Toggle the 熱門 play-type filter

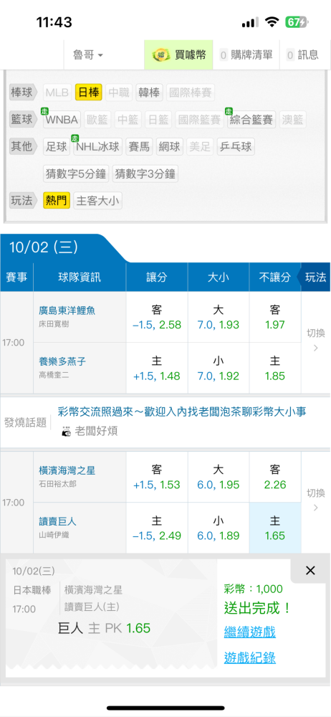pyautogui.click(x=56, y=200)
